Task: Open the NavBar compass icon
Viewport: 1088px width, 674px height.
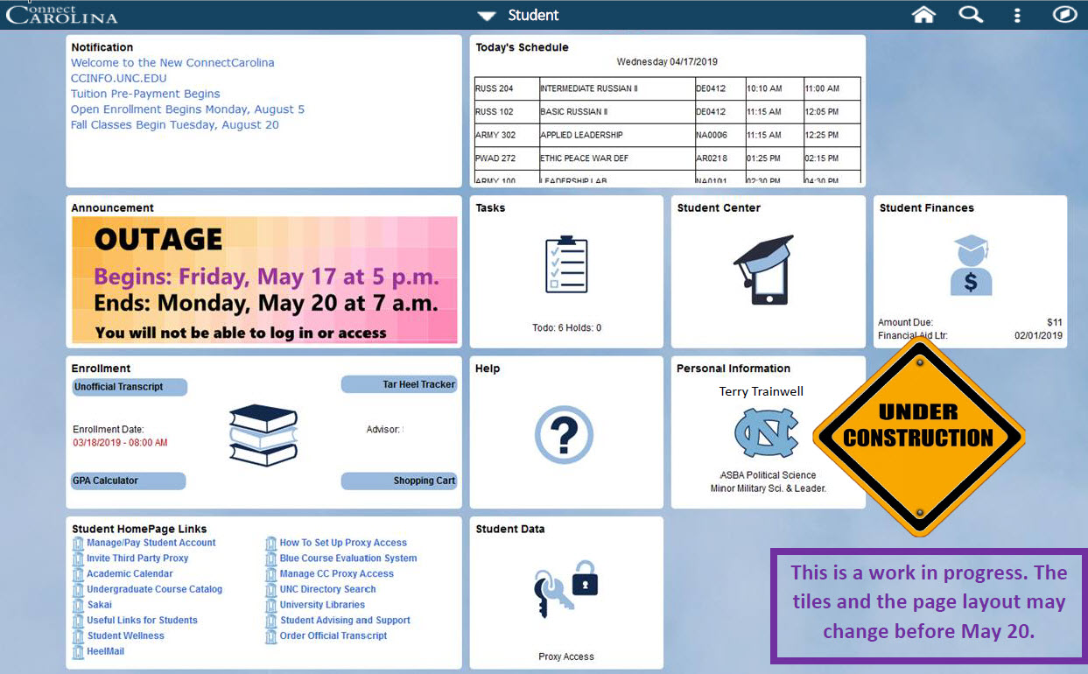Action: (x=1064, y=15)
